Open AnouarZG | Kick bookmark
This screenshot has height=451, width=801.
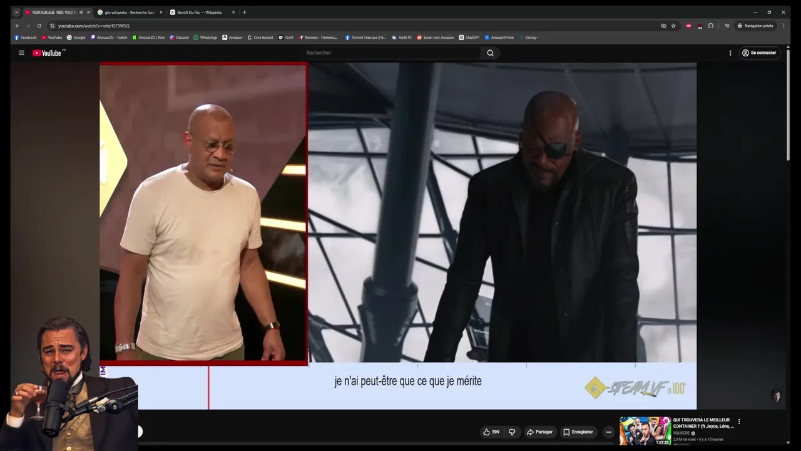tap(148, 38)
